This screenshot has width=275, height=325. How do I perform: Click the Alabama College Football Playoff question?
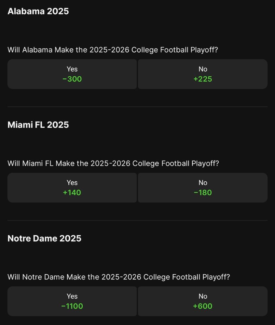click(113, 50)
